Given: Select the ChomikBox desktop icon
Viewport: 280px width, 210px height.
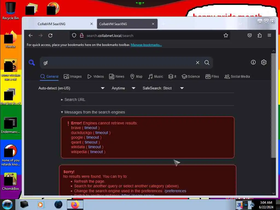Looking at the screenshot, I should coord(11,182).
